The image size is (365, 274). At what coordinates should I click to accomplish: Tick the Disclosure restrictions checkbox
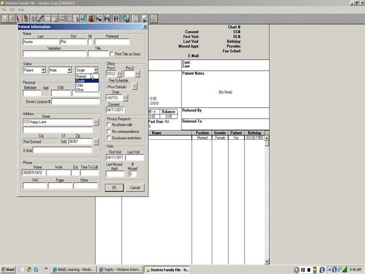coord(108,138)
